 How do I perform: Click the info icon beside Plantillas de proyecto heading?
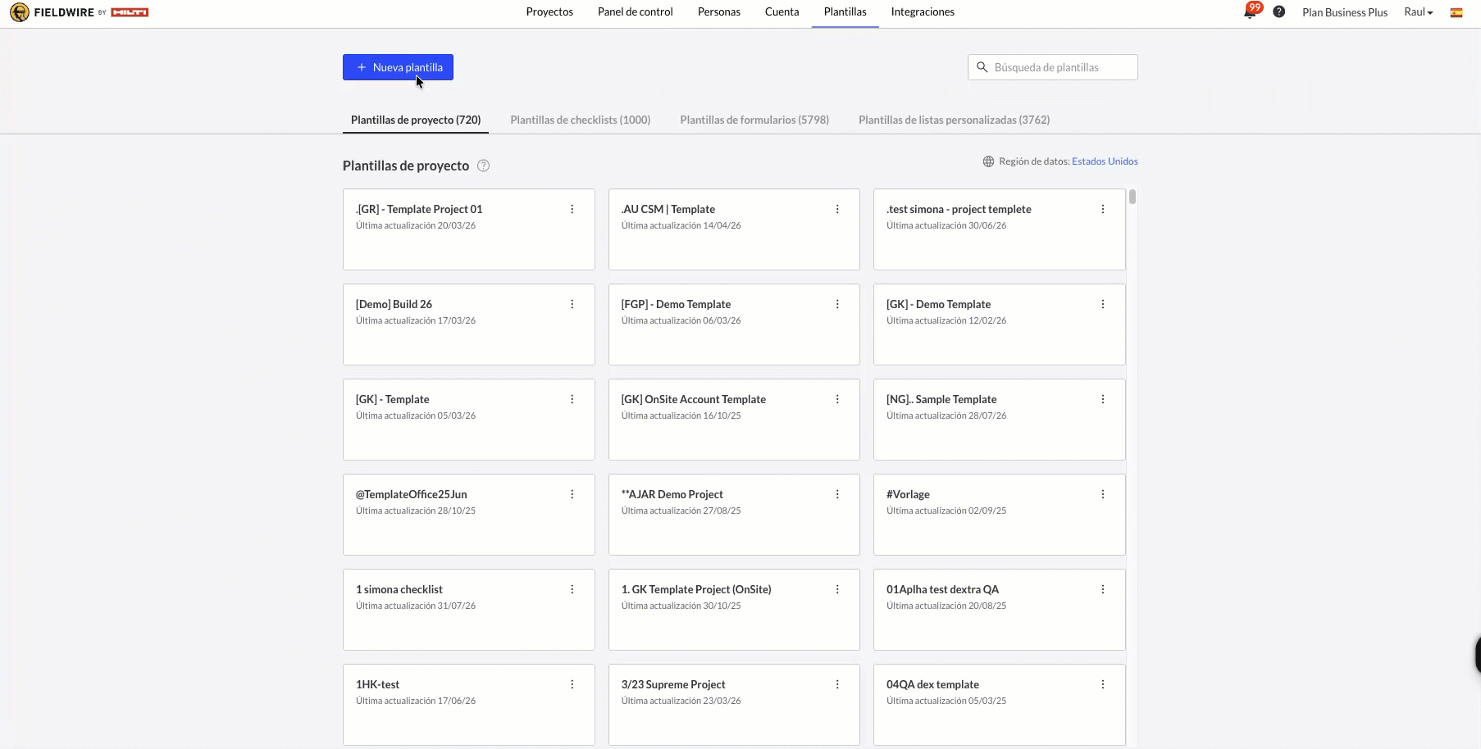[x=484, y=166]
